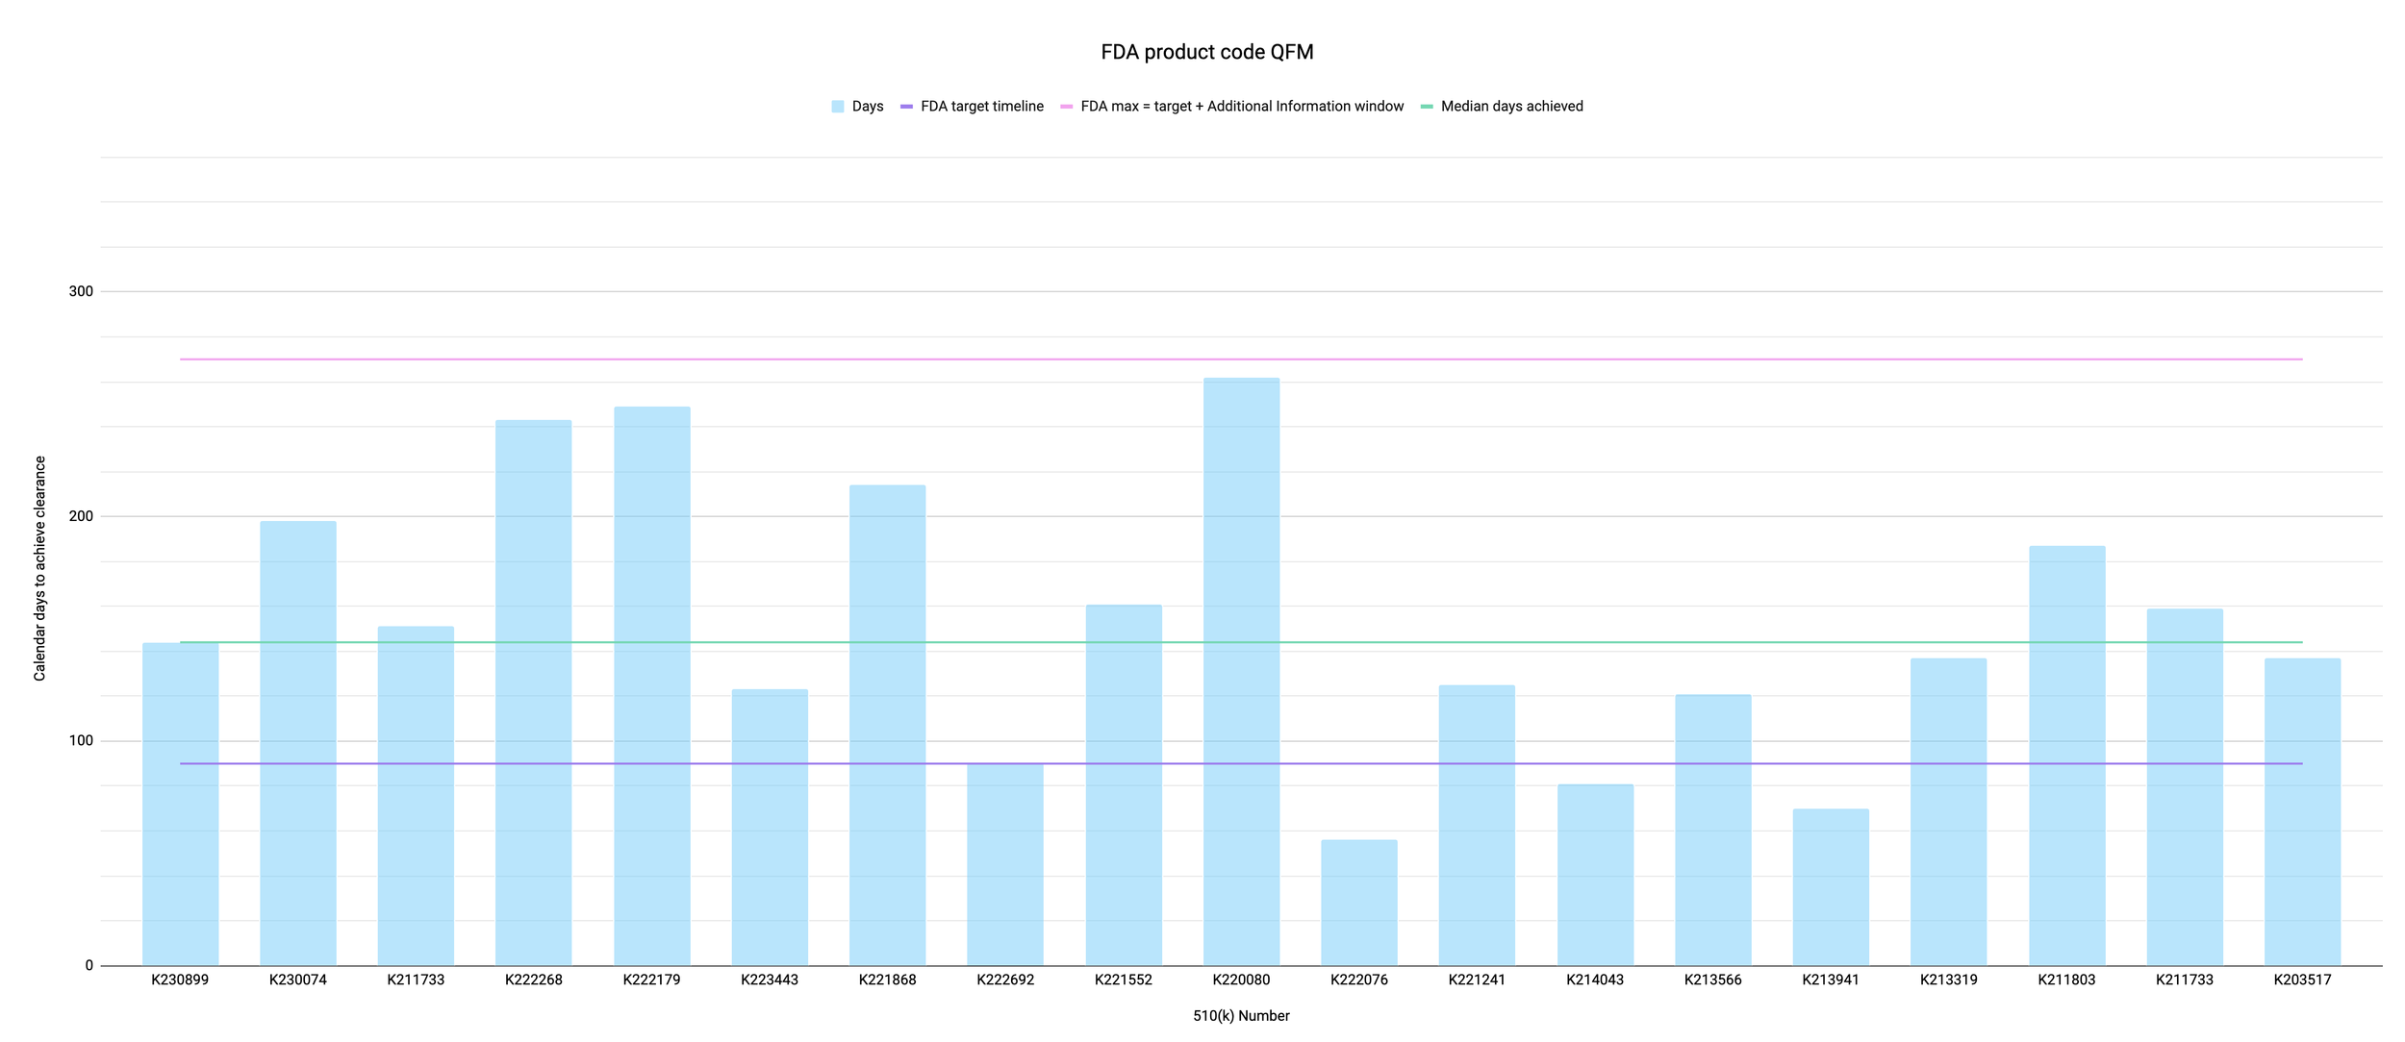Select the bar above K221241
This screenshot has height=1042, width=2405.
[1477, 826]
